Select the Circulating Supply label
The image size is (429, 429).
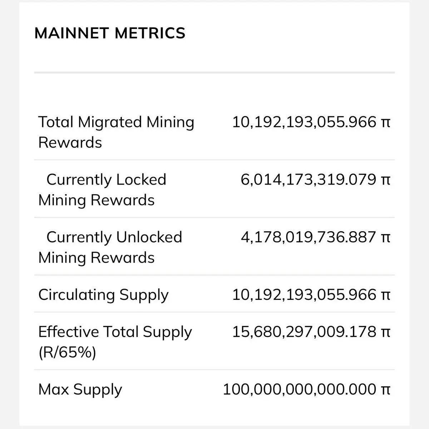[103, 295]
